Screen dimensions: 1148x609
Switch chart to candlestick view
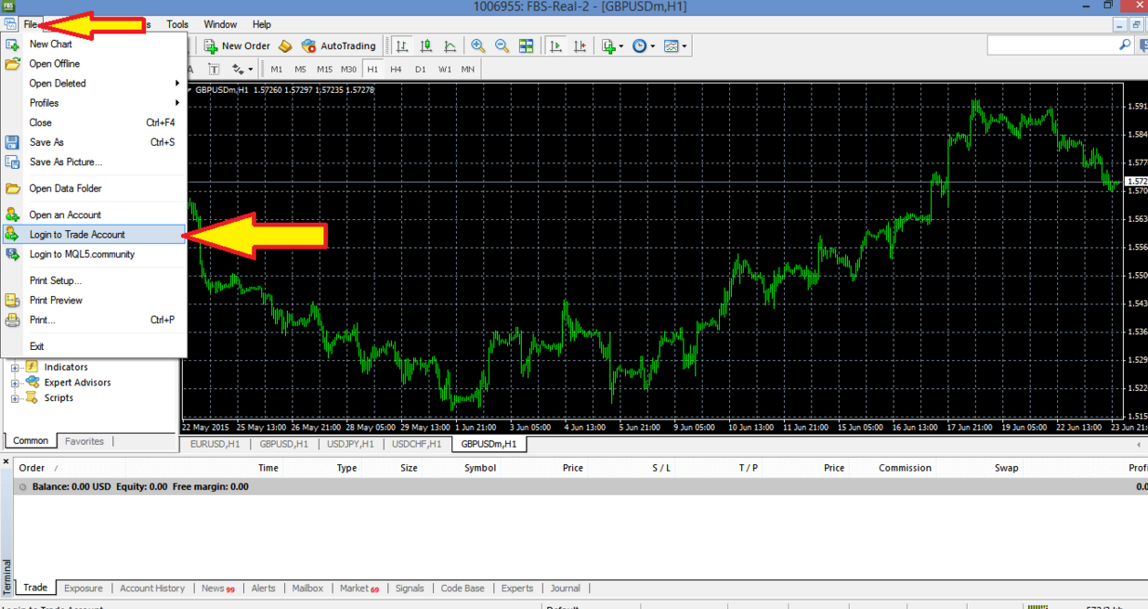pyautogui.click(x=426, y=45)
